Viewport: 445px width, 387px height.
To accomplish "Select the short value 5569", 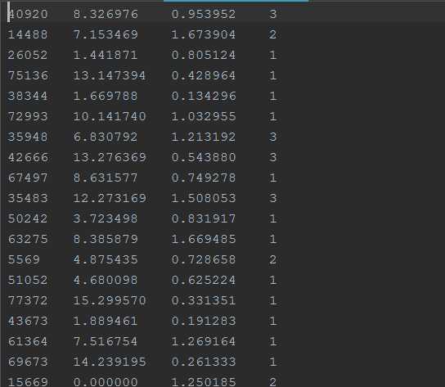I will coord(24,259).
